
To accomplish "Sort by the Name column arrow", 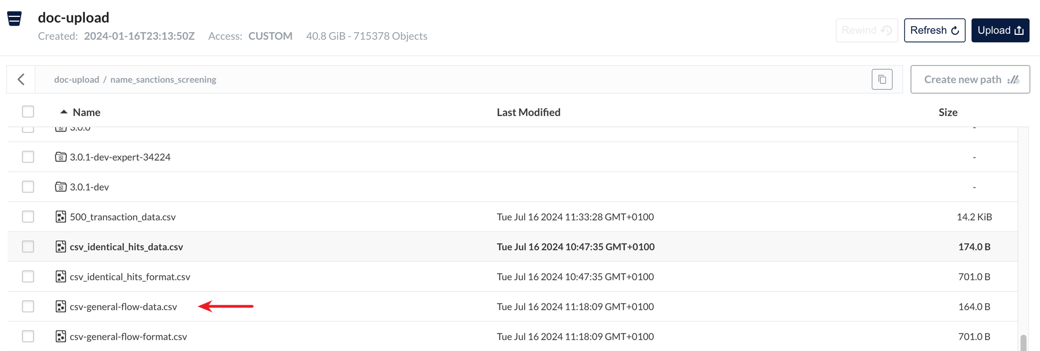I will (x=64, y=112).
